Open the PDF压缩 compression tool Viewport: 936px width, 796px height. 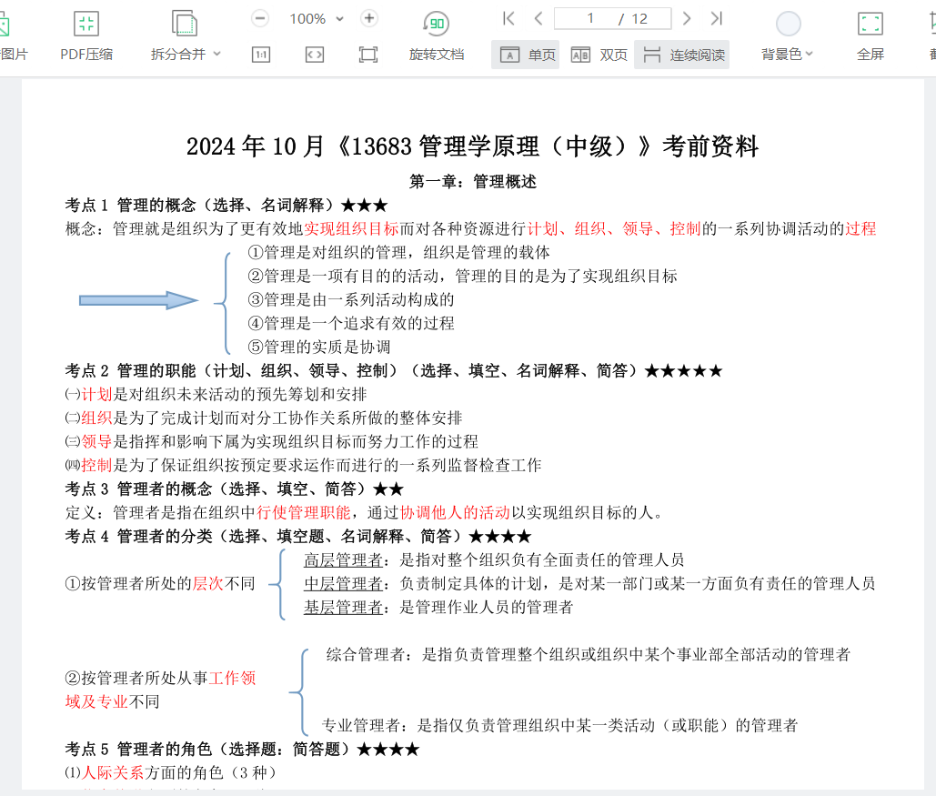(x=86, y=35)
